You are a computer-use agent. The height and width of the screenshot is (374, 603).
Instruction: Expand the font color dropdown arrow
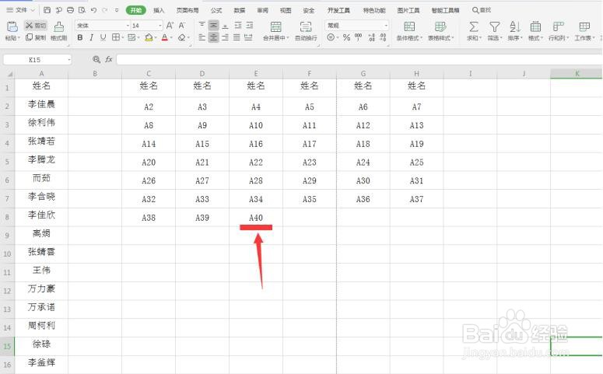point(171,37)
